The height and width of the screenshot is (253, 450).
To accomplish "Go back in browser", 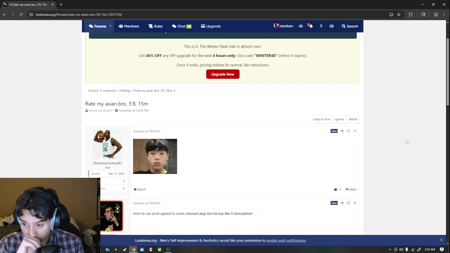I will [x=4, y=14].
